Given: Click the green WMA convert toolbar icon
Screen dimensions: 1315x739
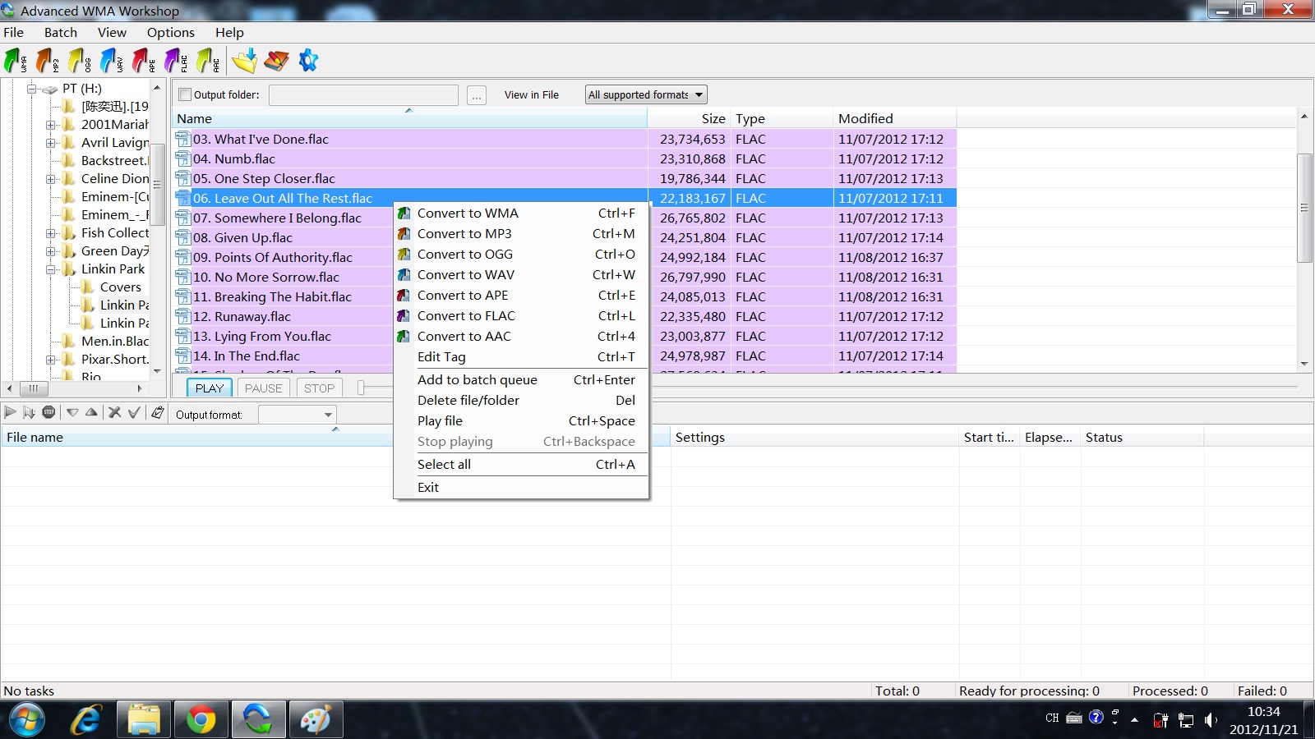Looking at the screenshot, I should (x=15, y=60).
